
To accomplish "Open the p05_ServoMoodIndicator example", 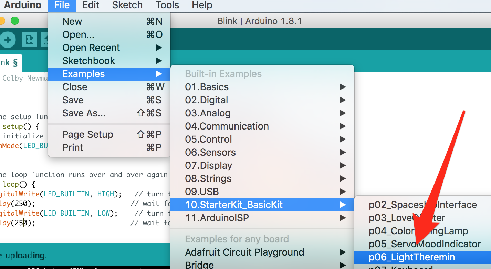I will click(423, 244).
